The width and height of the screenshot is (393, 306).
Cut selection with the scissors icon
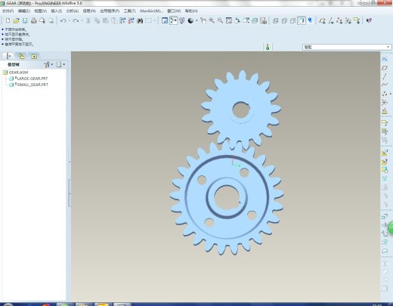[x=88, y=20]
